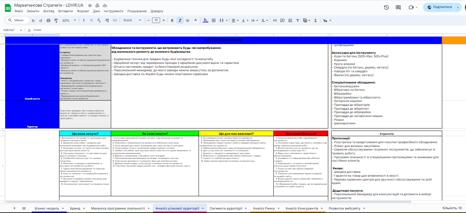The width and height of the screenshot is (466, 213).
Task: Star the Маркетингова Стратегія document
Action: point(90,6)
